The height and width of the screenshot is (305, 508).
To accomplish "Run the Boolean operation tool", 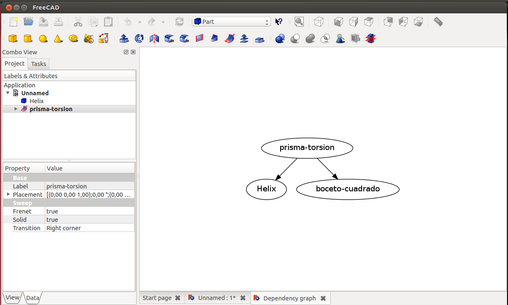I will coord(280,38).
